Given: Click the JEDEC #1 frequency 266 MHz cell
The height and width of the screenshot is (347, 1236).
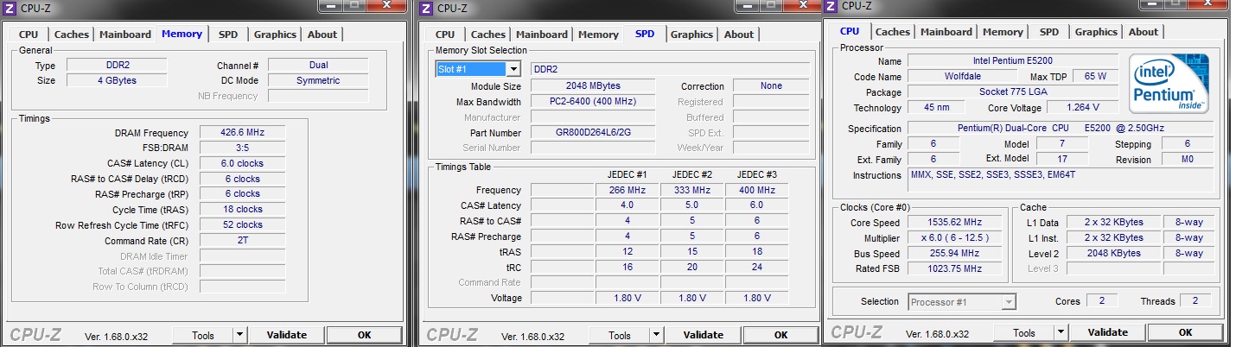Looking at the screenshot, I should click(x=628, y=190).
